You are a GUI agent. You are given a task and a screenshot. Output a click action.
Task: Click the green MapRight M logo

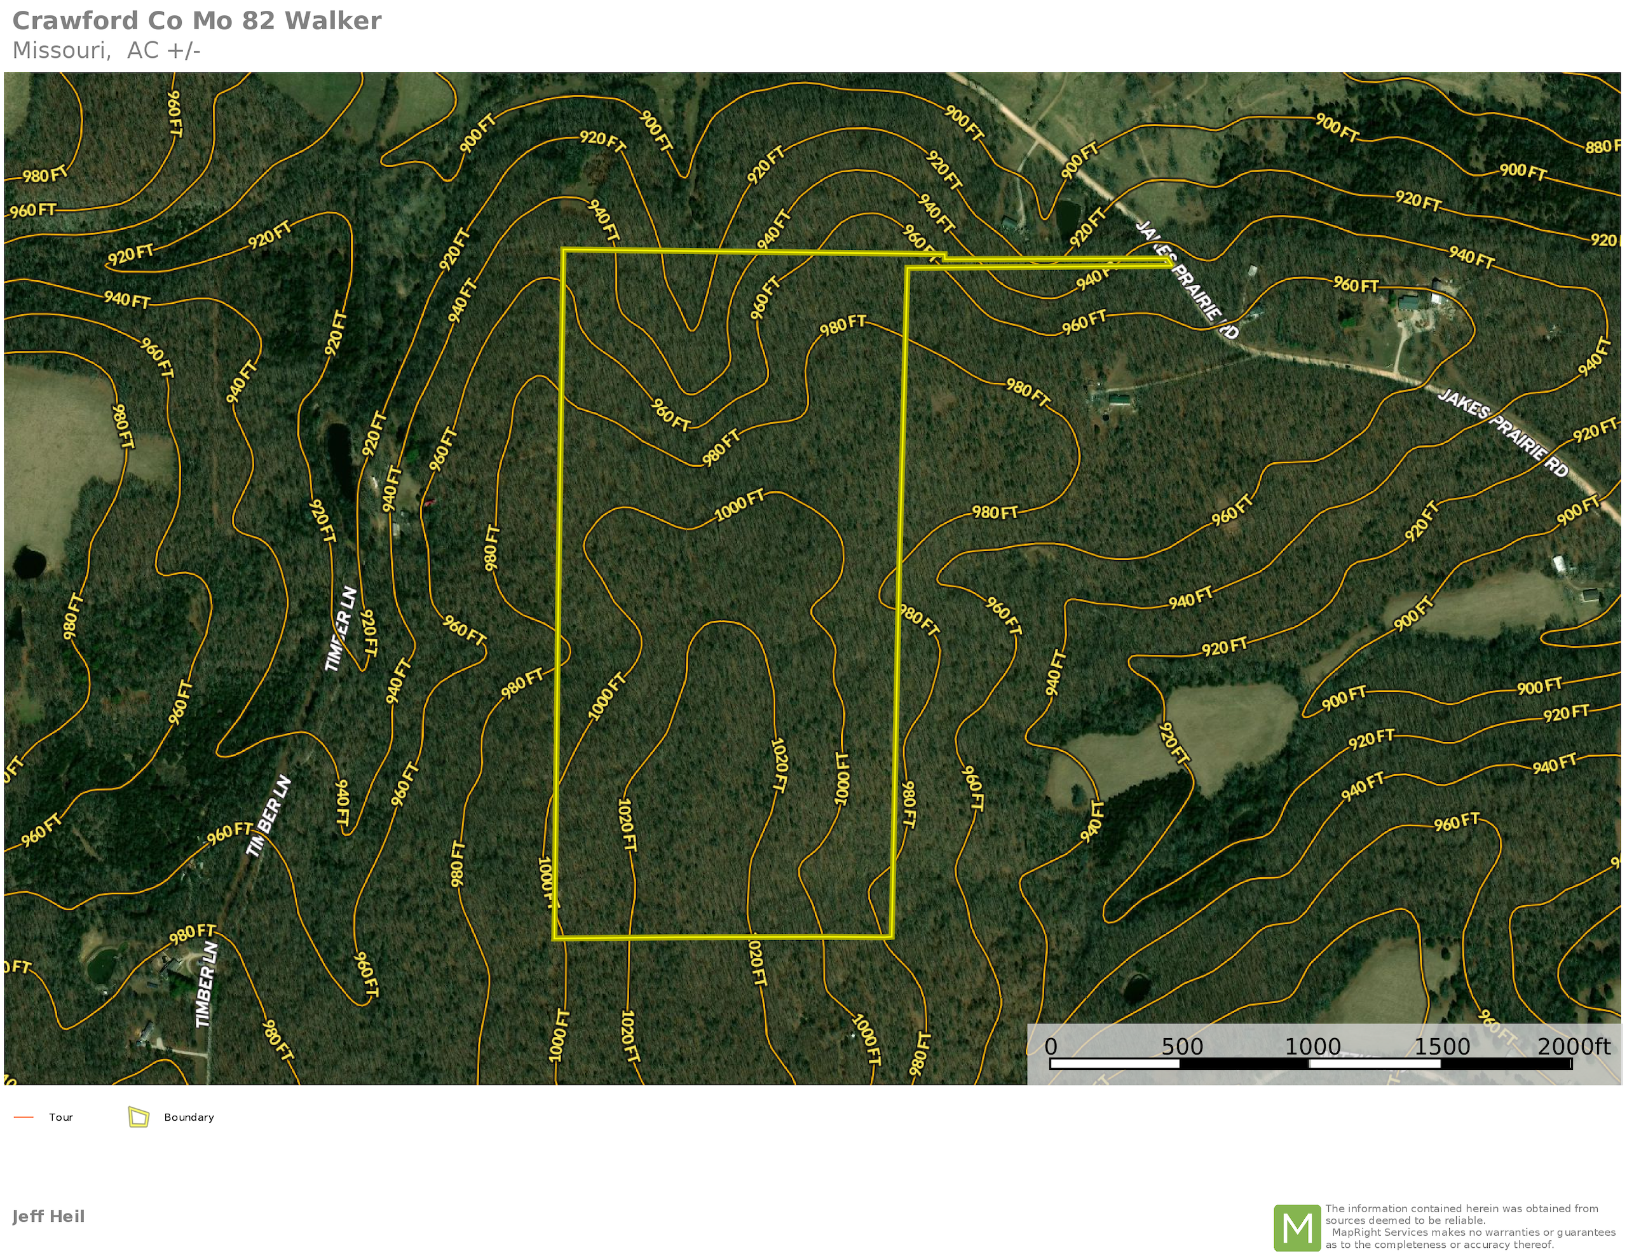(x=1297, y=1227)
